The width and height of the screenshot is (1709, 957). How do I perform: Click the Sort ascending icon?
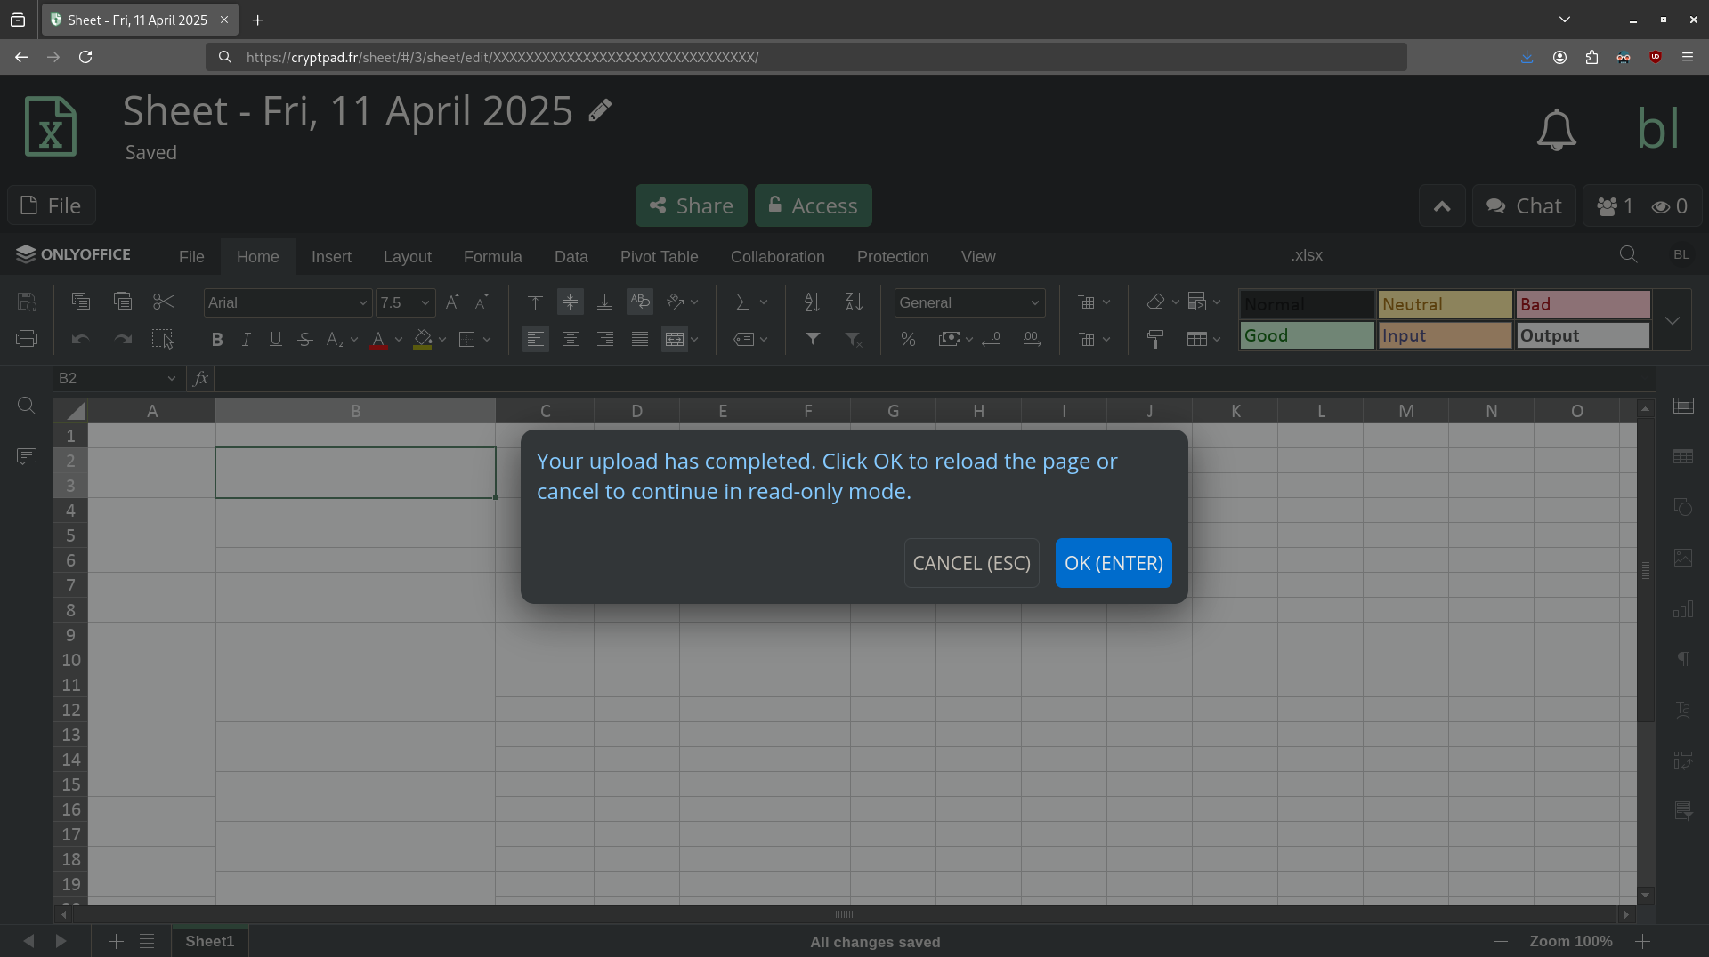[x=811, y=302]
